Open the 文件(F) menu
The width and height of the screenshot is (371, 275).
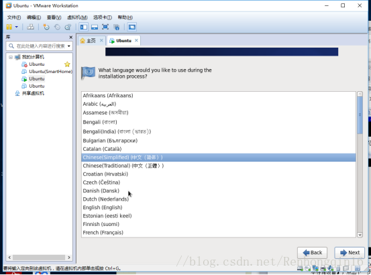pyautogui.click(x=13, y=17)
